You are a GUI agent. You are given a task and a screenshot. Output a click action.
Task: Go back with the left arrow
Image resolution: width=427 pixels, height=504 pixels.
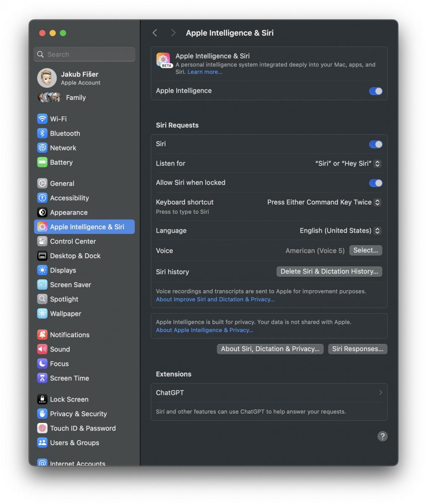pos(155,33)
